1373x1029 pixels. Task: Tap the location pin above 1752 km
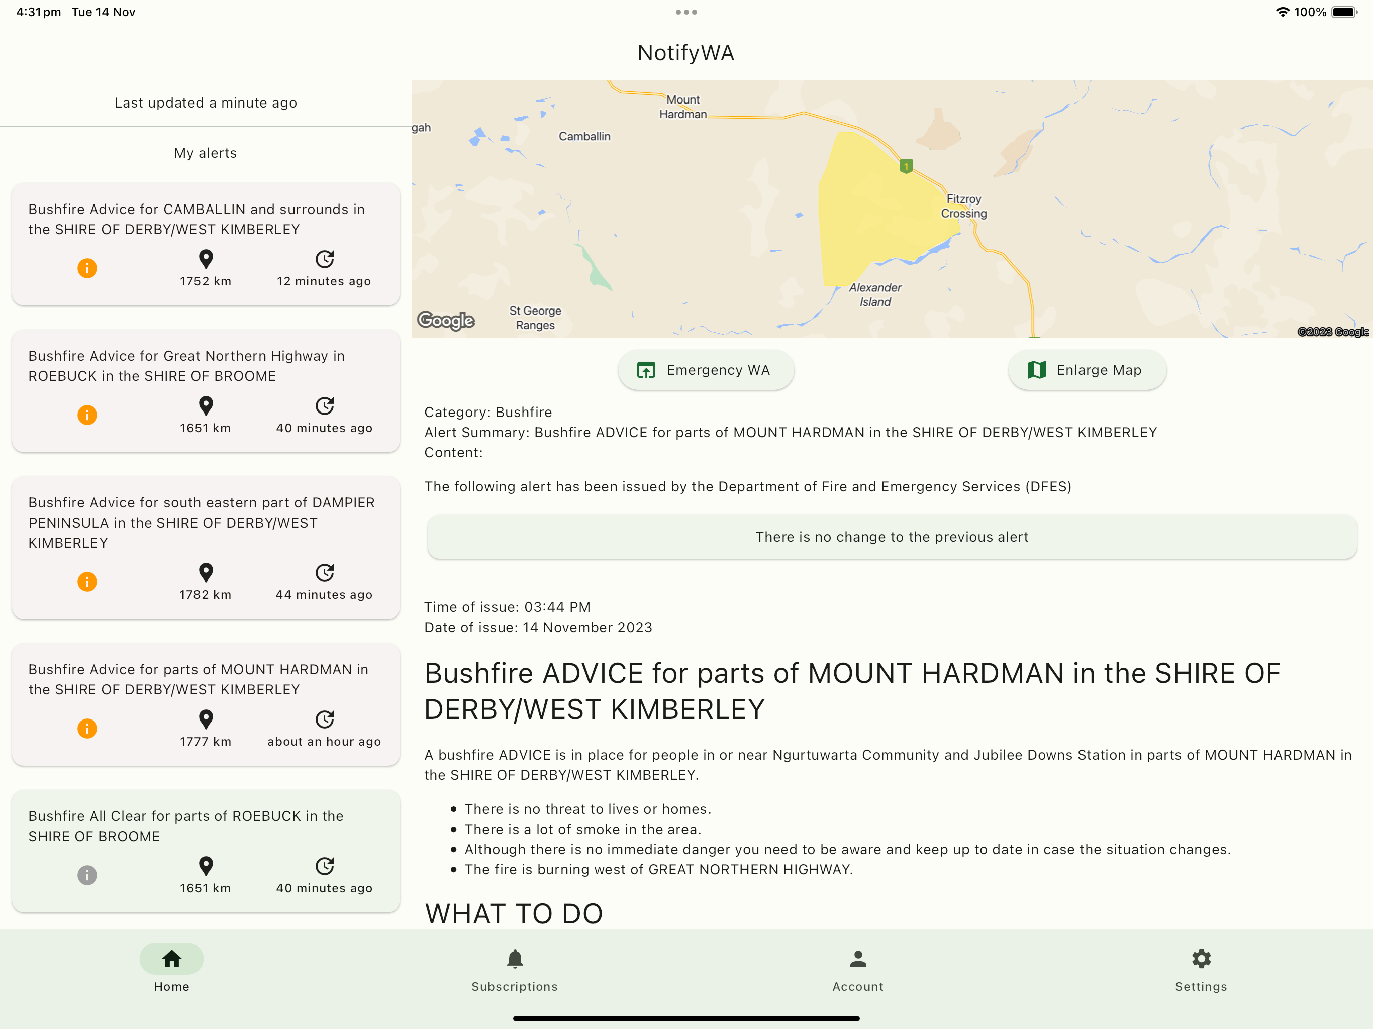click(x=206, y=259)
